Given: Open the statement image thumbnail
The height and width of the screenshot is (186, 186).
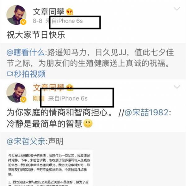Looking at the screenshot, I should [x=50, y=168].
